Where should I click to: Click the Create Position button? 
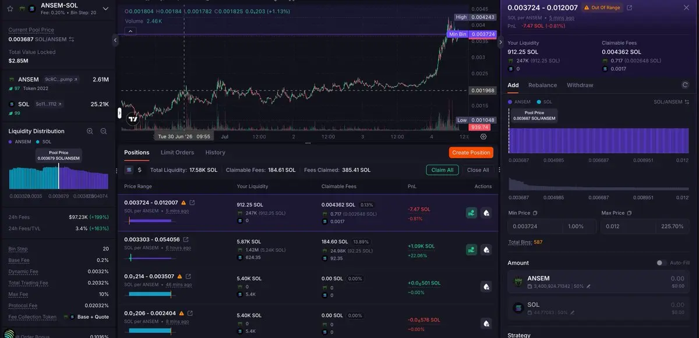pyautogui.click(x=471, y=152)
